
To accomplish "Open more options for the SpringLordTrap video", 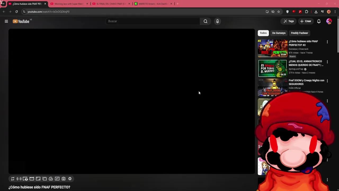I will tap(327, 62).
